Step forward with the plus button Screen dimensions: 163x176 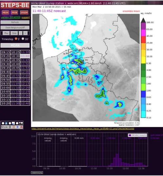[x=25, y=33]
